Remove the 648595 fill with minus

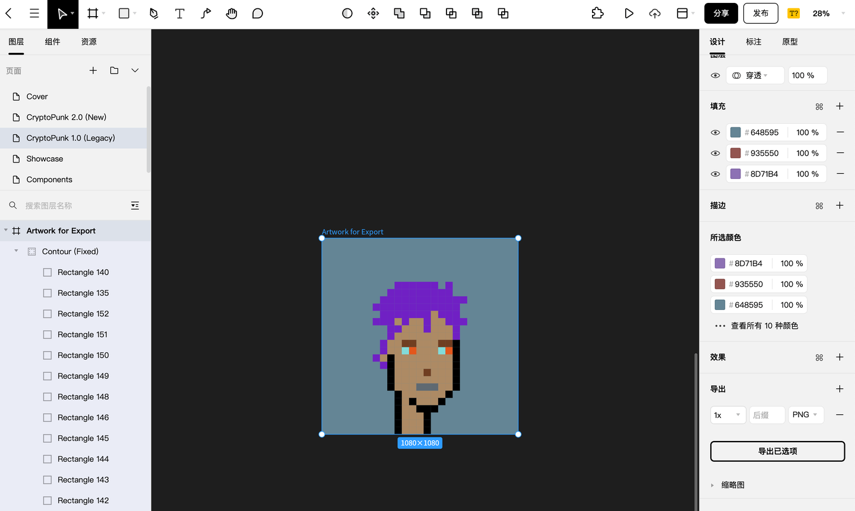840,132
